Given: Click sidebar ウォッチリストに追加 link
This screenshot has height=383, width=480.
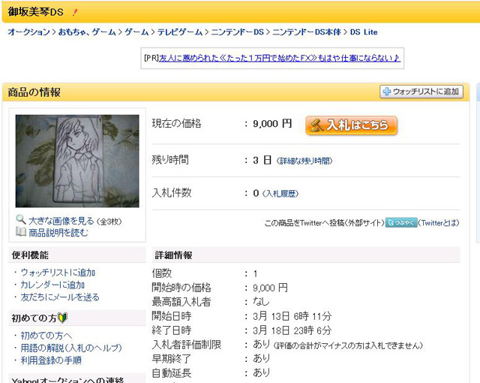Looking at the screenshot, I should pos(58,273).
